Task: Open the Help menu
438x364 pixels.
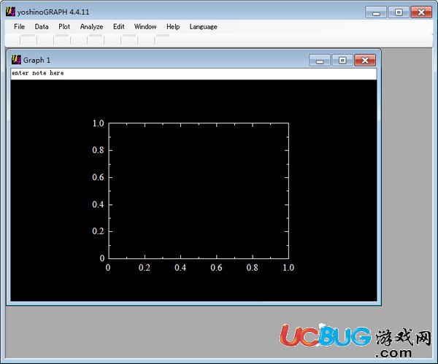Action: [x=173, y=27]
